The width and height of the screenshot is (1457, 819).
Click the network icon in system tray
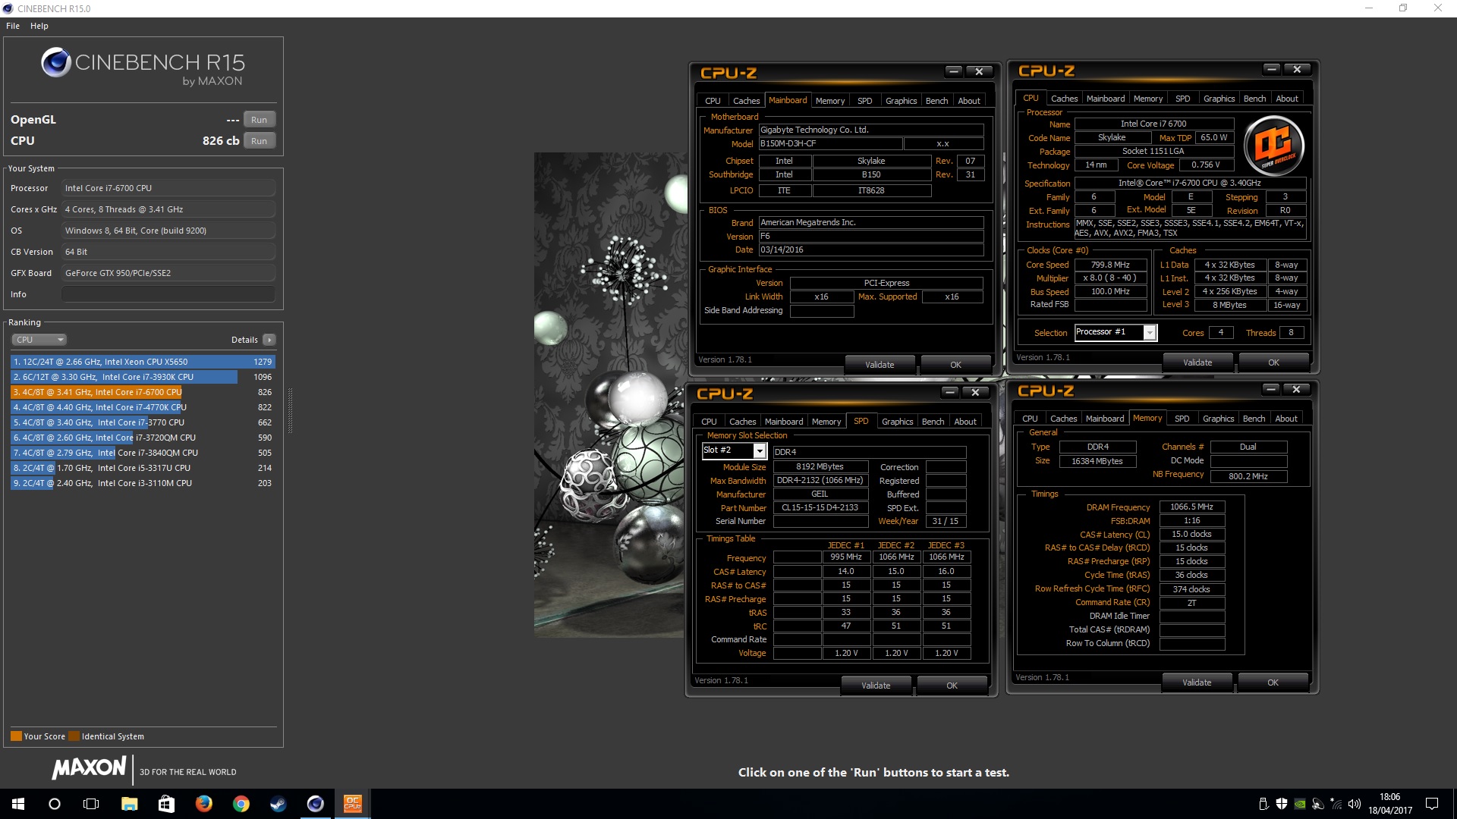pyautogui.click(x=1336, y=804)
